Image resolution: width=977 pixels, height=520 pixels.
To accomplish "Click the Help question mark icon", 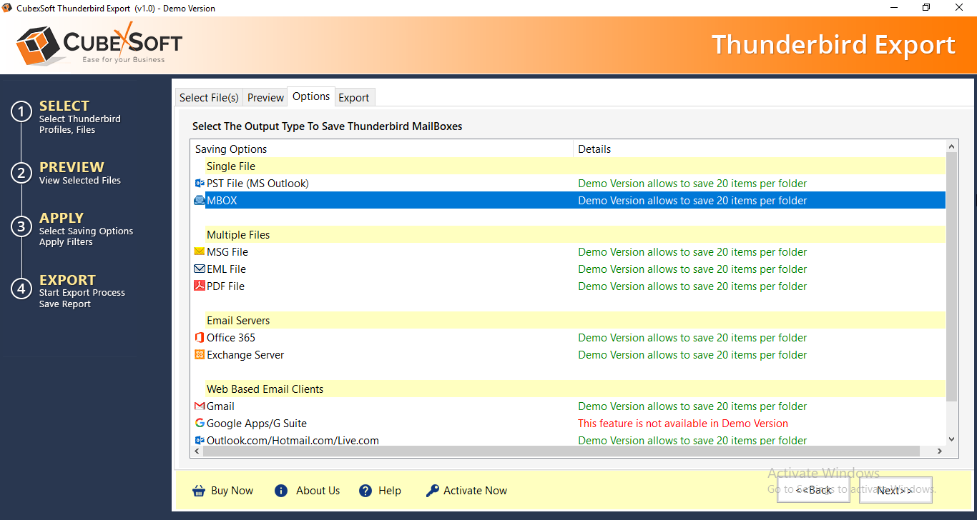I will (365, 491).
